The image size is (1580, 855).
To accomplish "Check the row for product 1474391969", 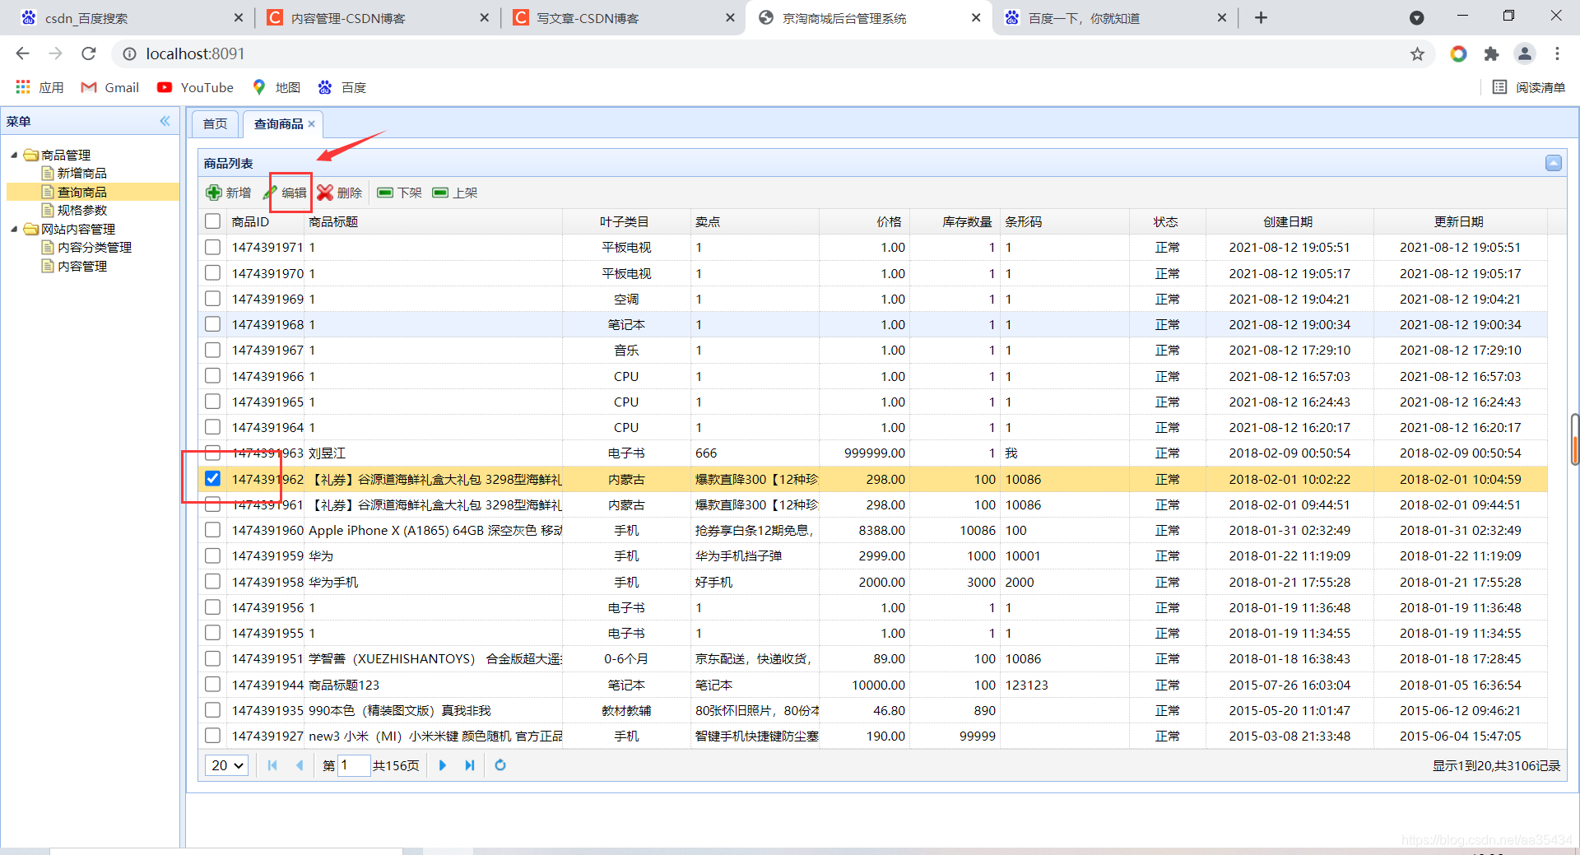I will click(x=212, y=299).
